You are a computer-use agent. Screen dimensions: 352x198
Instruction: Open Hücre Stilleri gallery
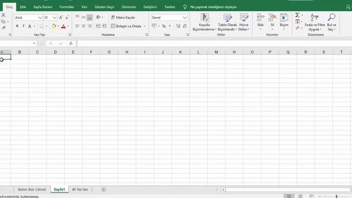[244, 22]
